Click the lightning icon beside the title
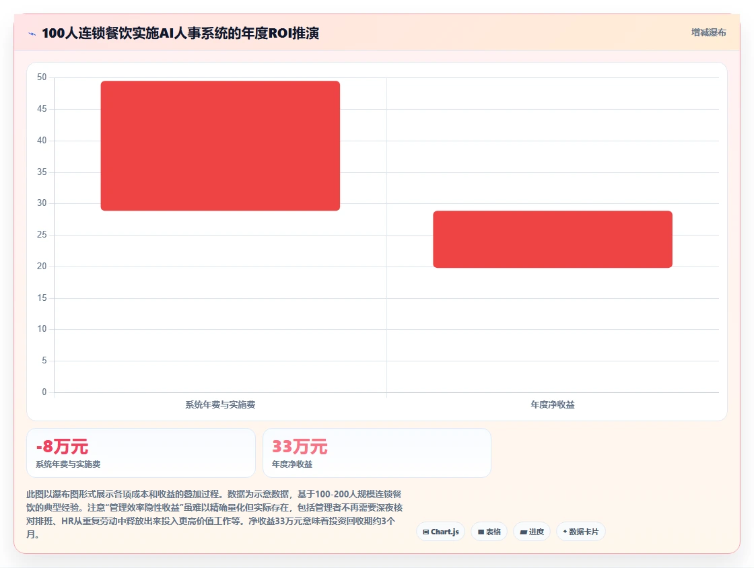The image size is (754, 568). click(32, 34)
